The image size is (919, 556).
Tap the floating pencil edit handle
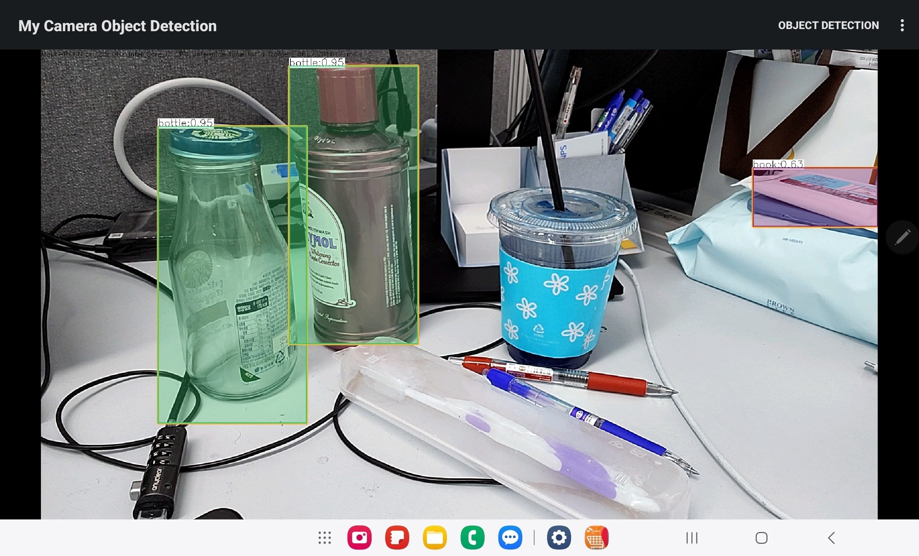pyautogui.click(x=902, y=237)
